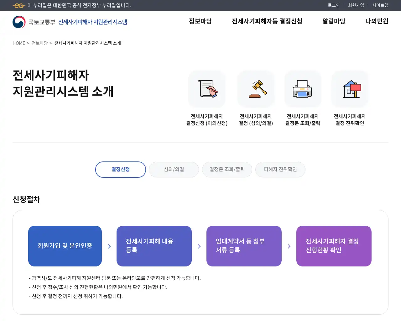The width and height of the screenshot is (401, 321).
Task: Open the document signing icon for 결정신청
Action: point(207,89)
